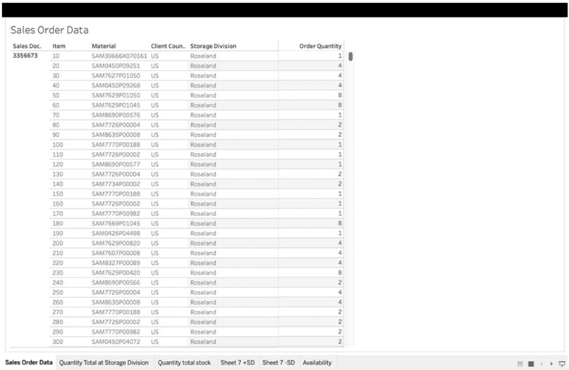Select material SAM39666X070161
569x370 pixels.
pos(119,56)
